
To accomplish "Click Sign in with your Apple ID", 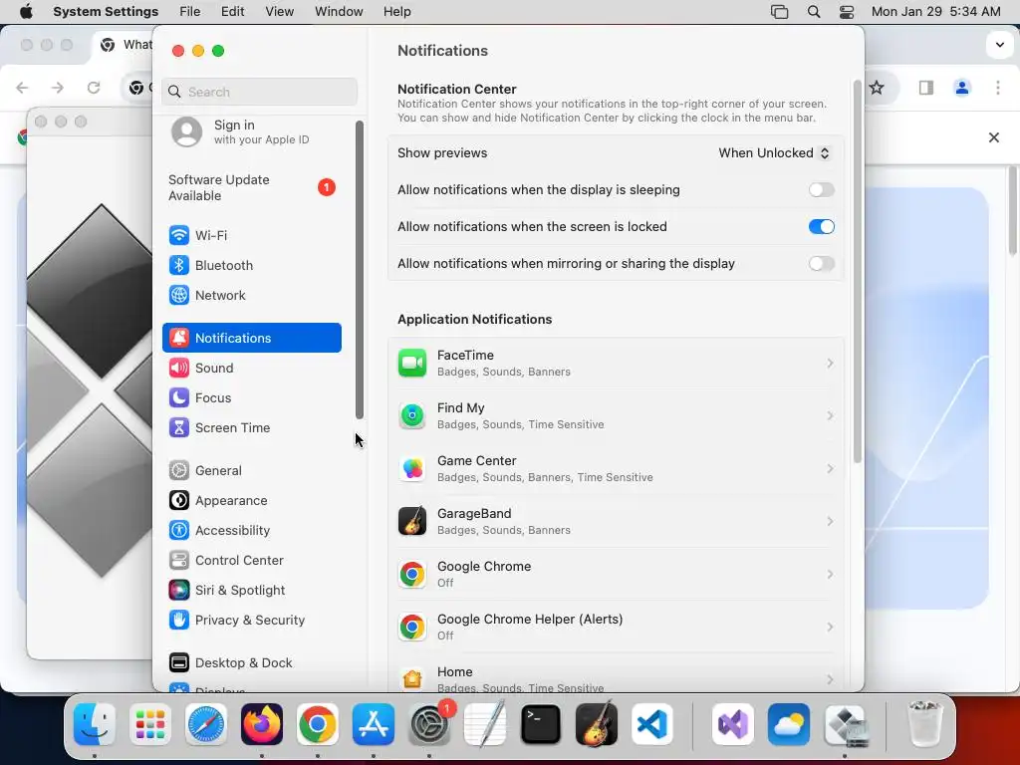I will (252, 132).
